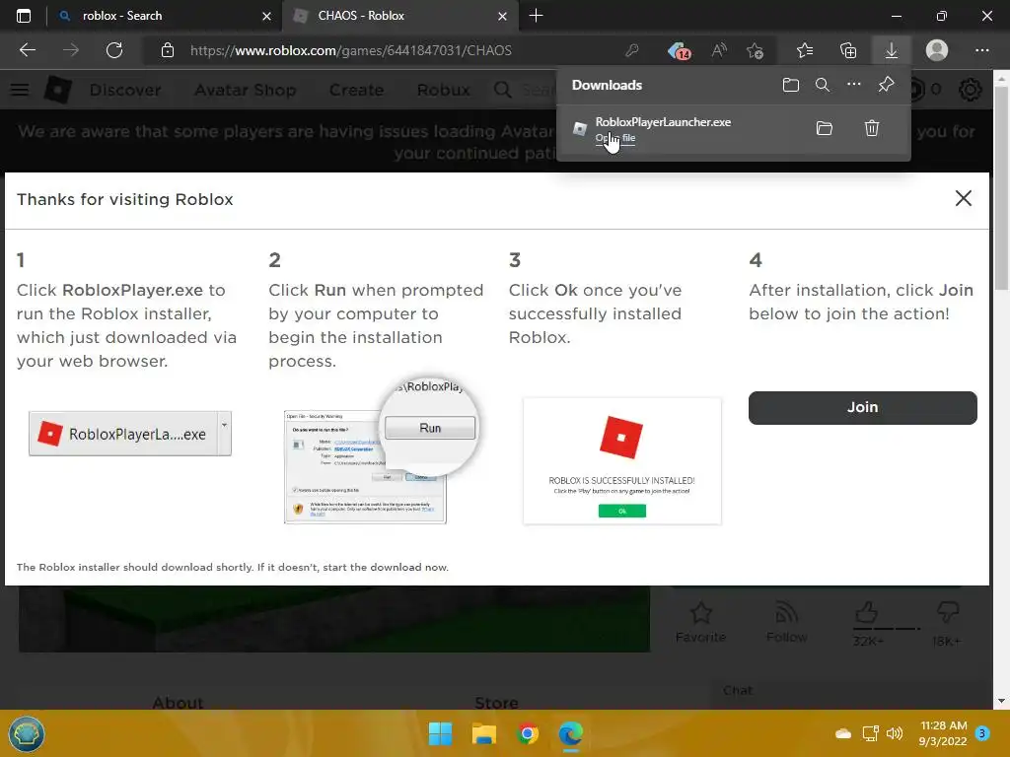
Task: Click the weather cloud tray icon
Action: pyautogui.click(x=842, y=733)
